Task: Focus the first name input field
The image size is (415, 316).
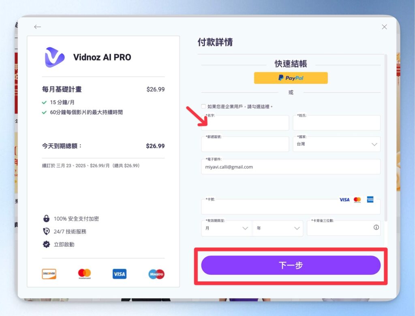Action: (245, 123)
